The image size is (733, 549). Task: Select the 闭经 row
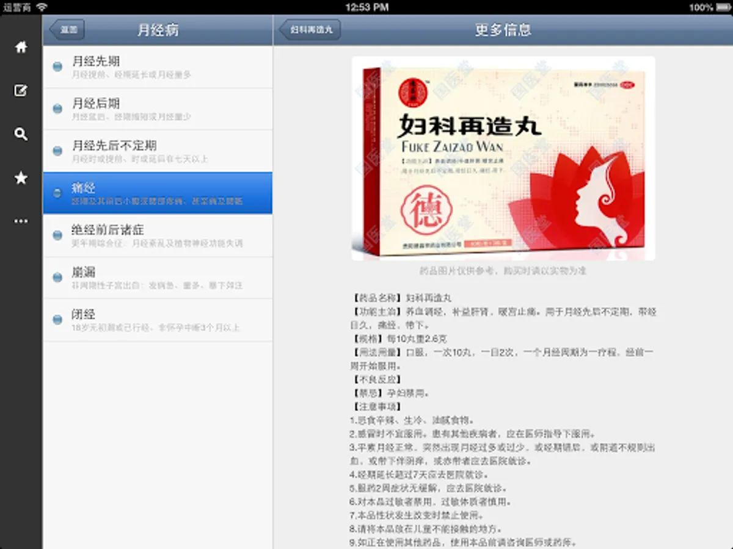coord(158,320)
